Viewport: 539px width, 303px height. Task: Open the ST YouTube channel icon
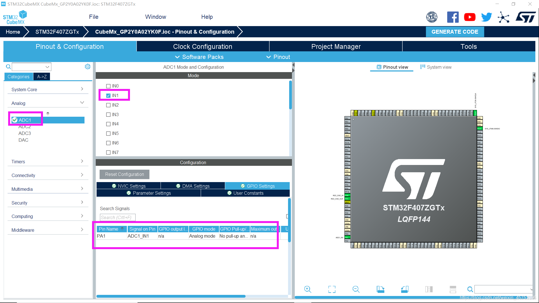pyautogui.click(x=470, y=17)
